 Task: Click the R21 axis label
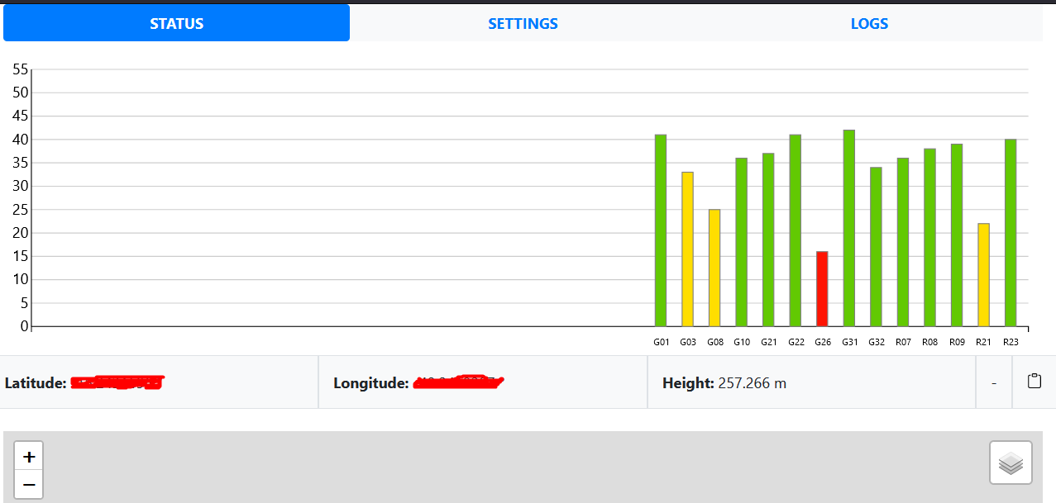983,341
